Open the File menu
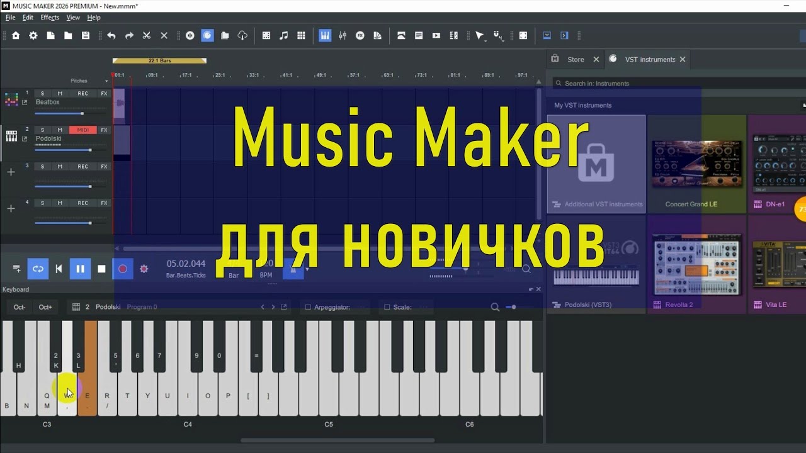Viewport: 806px width, 453px height. [10, 18]
